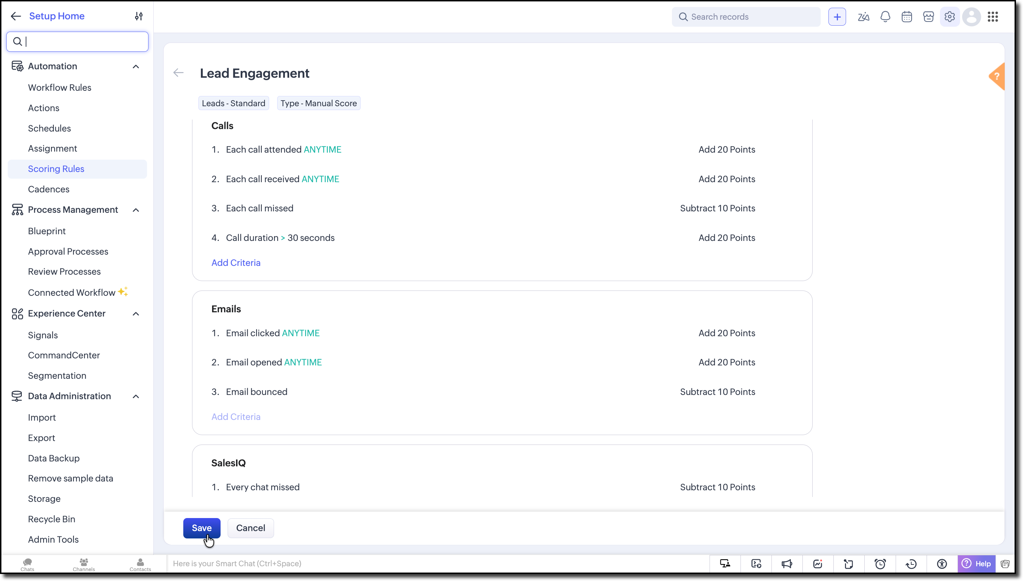The width and height of the screenshot is (1023, 581).
Task: Click the Smart Chat input bar
Action: (438, 563)
